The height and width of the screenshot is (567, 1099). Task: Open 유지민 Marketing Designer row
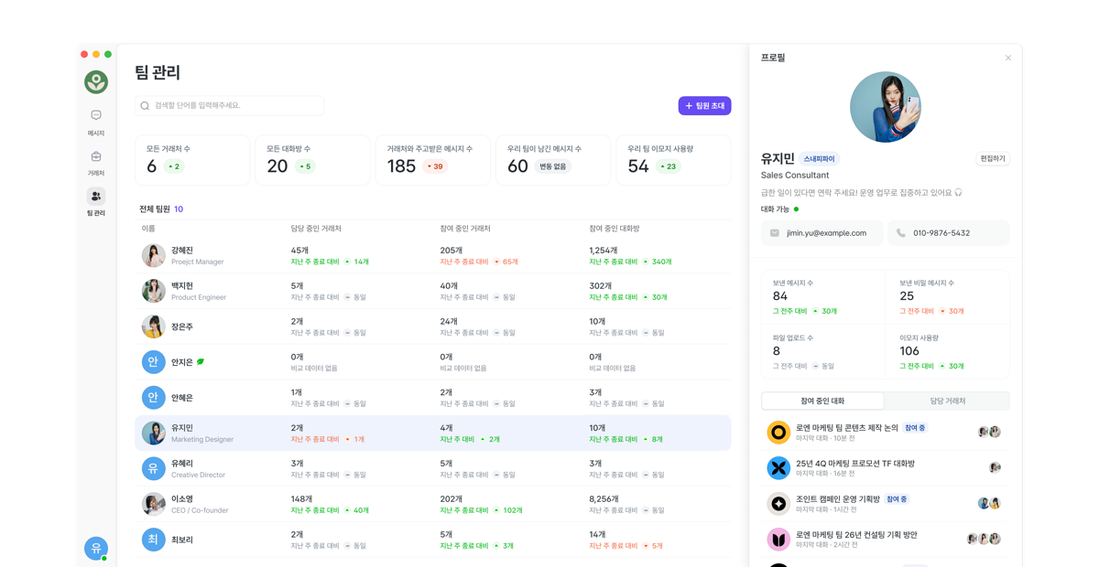coord(433,433)
